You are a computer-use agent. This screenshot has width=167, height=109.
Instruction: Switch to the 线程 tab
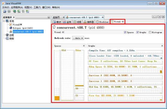[x=77, y=22]
